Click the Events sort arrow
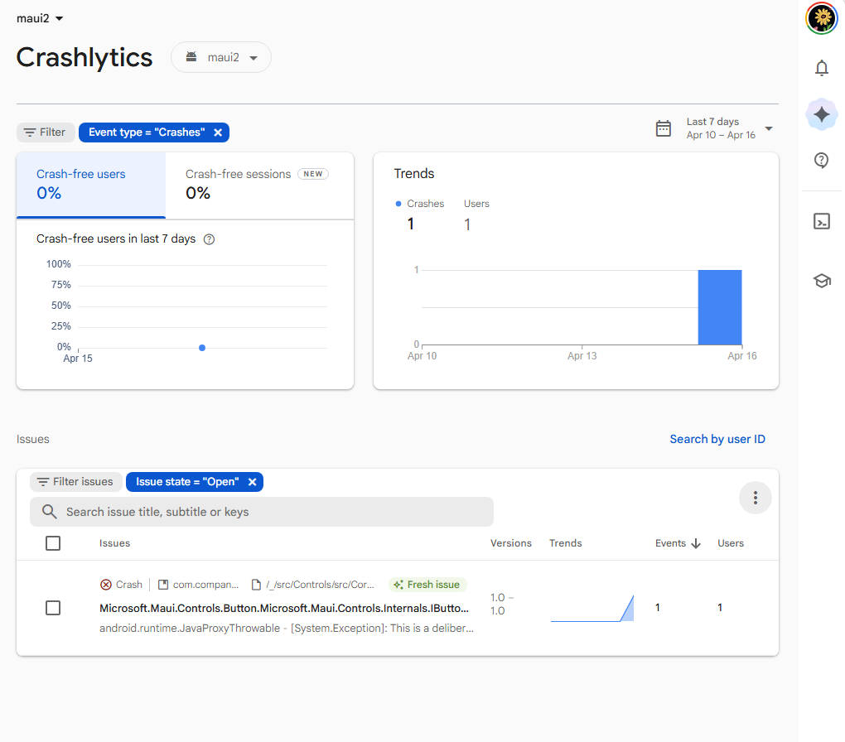The height and width of the screenshot is (742, 845). coord(696,543)
